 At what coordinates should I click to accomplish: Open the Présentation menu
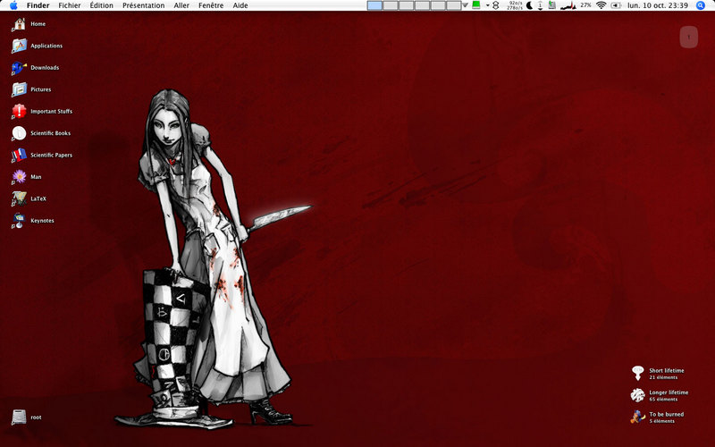pos(143,5)
